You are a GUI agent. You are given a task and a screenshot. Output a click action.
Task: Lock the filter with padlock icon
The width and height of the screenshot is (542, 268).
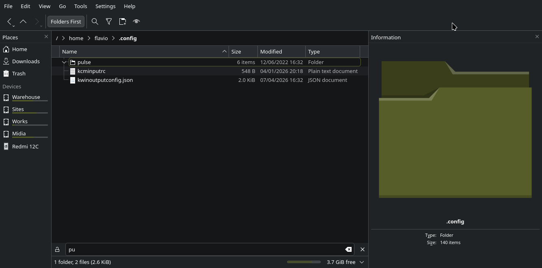[57, 250]
